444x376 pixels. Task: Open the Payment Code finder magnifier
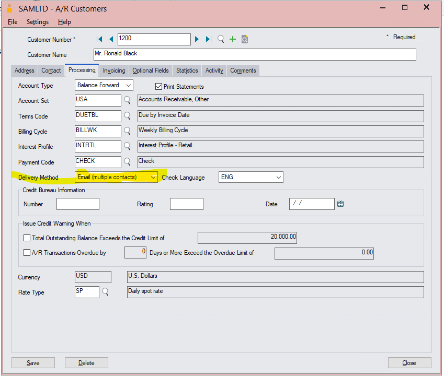coord(128,162)
